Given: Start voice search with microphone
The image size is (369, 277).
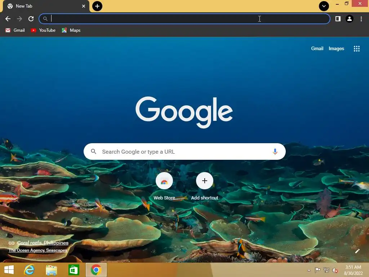Looking at the screenshot, I should point(275,152).
